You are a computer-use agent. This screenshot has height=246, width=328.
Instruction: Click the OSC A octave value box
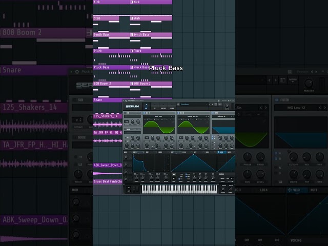[x=147, y=138]
